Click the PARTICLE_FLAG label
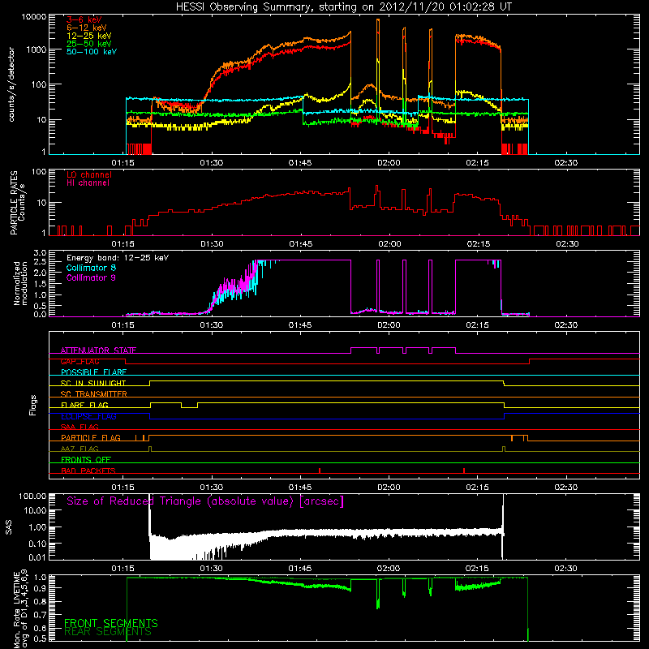This screenshot has width=649, height=649. click(91, 437)
